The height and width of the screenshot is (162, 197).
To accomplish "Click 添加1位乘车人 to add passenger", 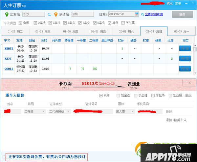I will (176, 120).
